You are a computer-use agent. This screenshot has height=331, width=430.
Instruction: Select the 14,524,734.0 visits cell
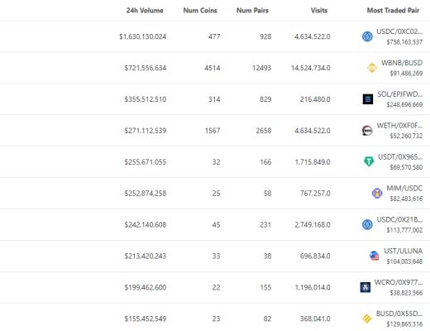[x=311, y=68]
